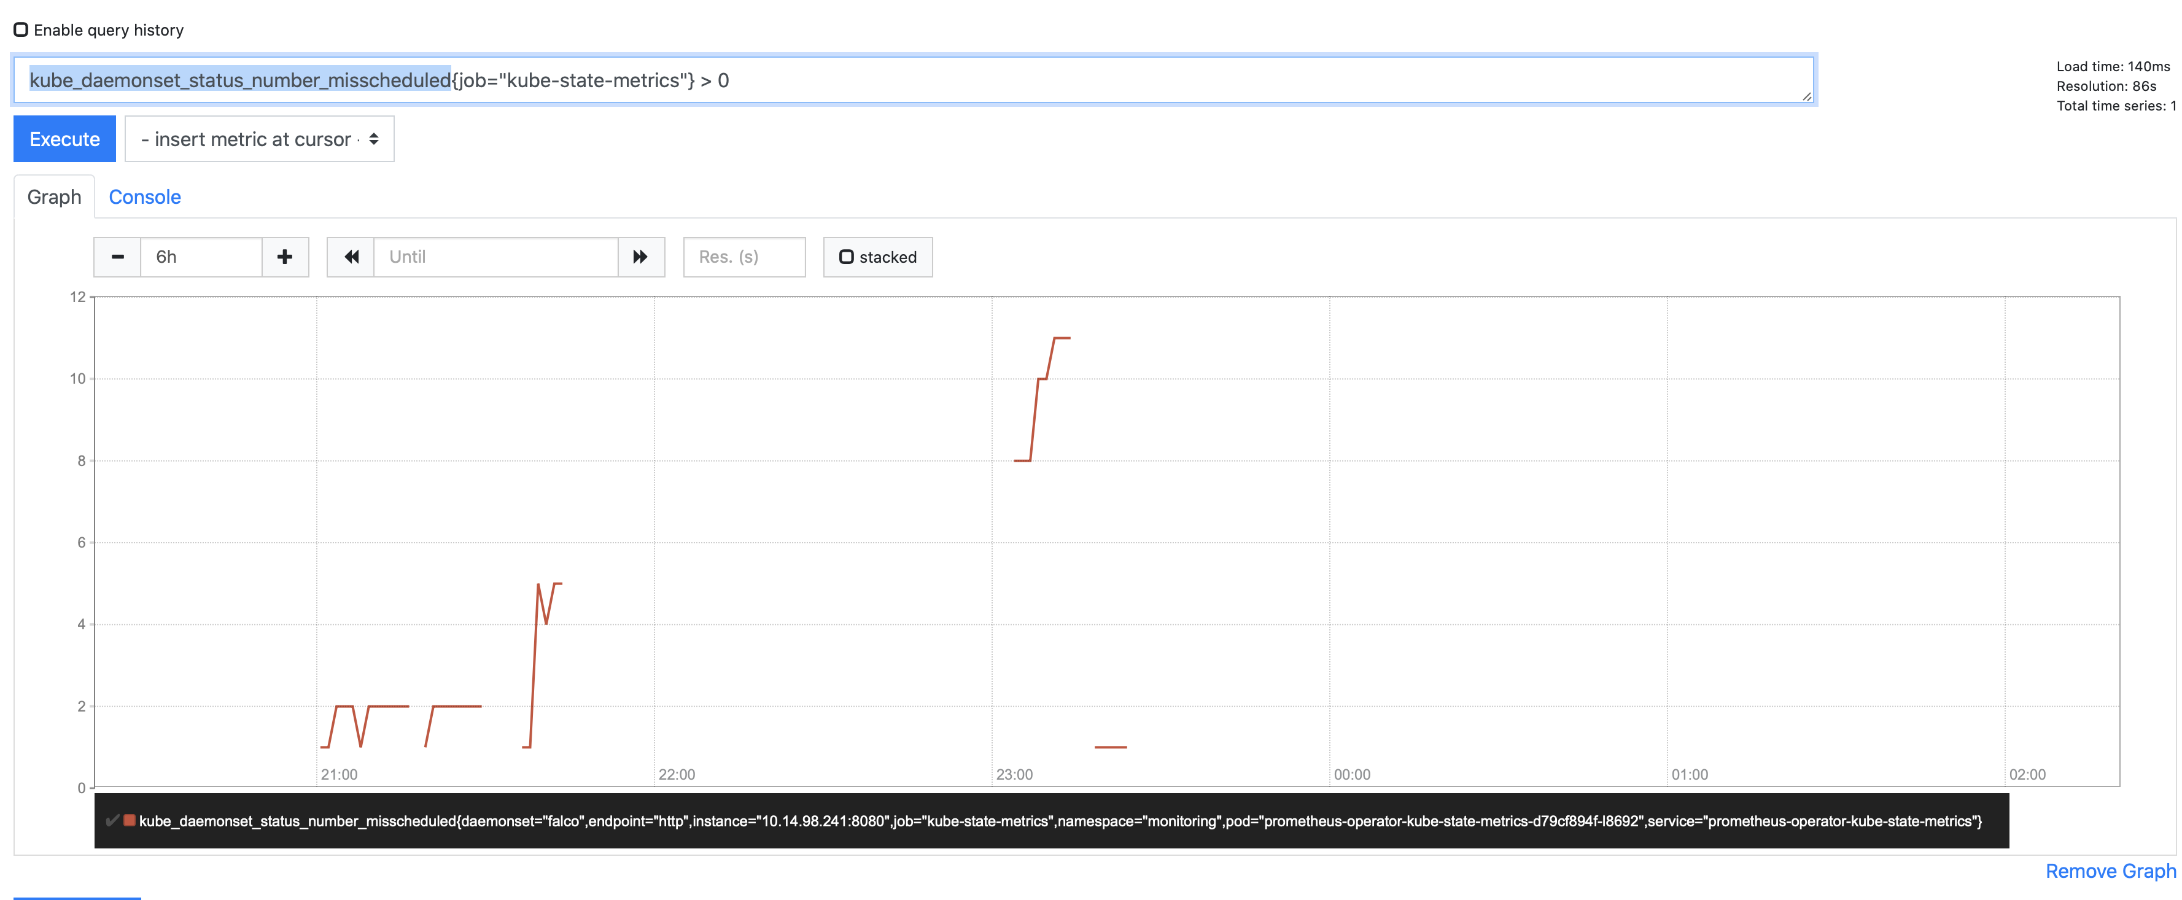Click the Res. (s) resolution input
Screen dimensions: 2182x900
click(x=744, y=257)
